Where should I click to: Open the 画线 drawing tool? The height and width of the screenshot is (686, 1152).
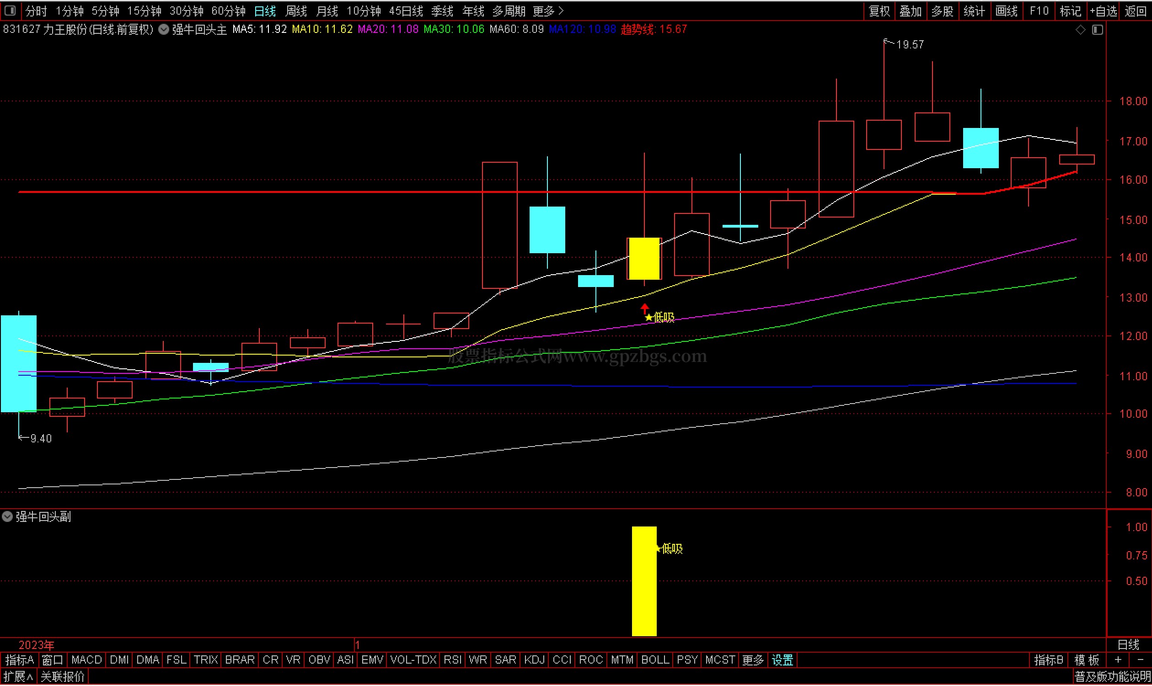coord(1006,11)
